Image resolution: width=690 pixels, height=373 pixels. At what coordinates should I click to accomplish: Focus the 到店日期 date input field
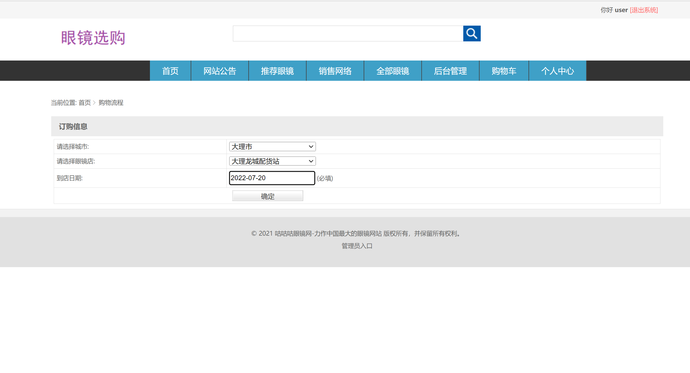tap(271, 178)
